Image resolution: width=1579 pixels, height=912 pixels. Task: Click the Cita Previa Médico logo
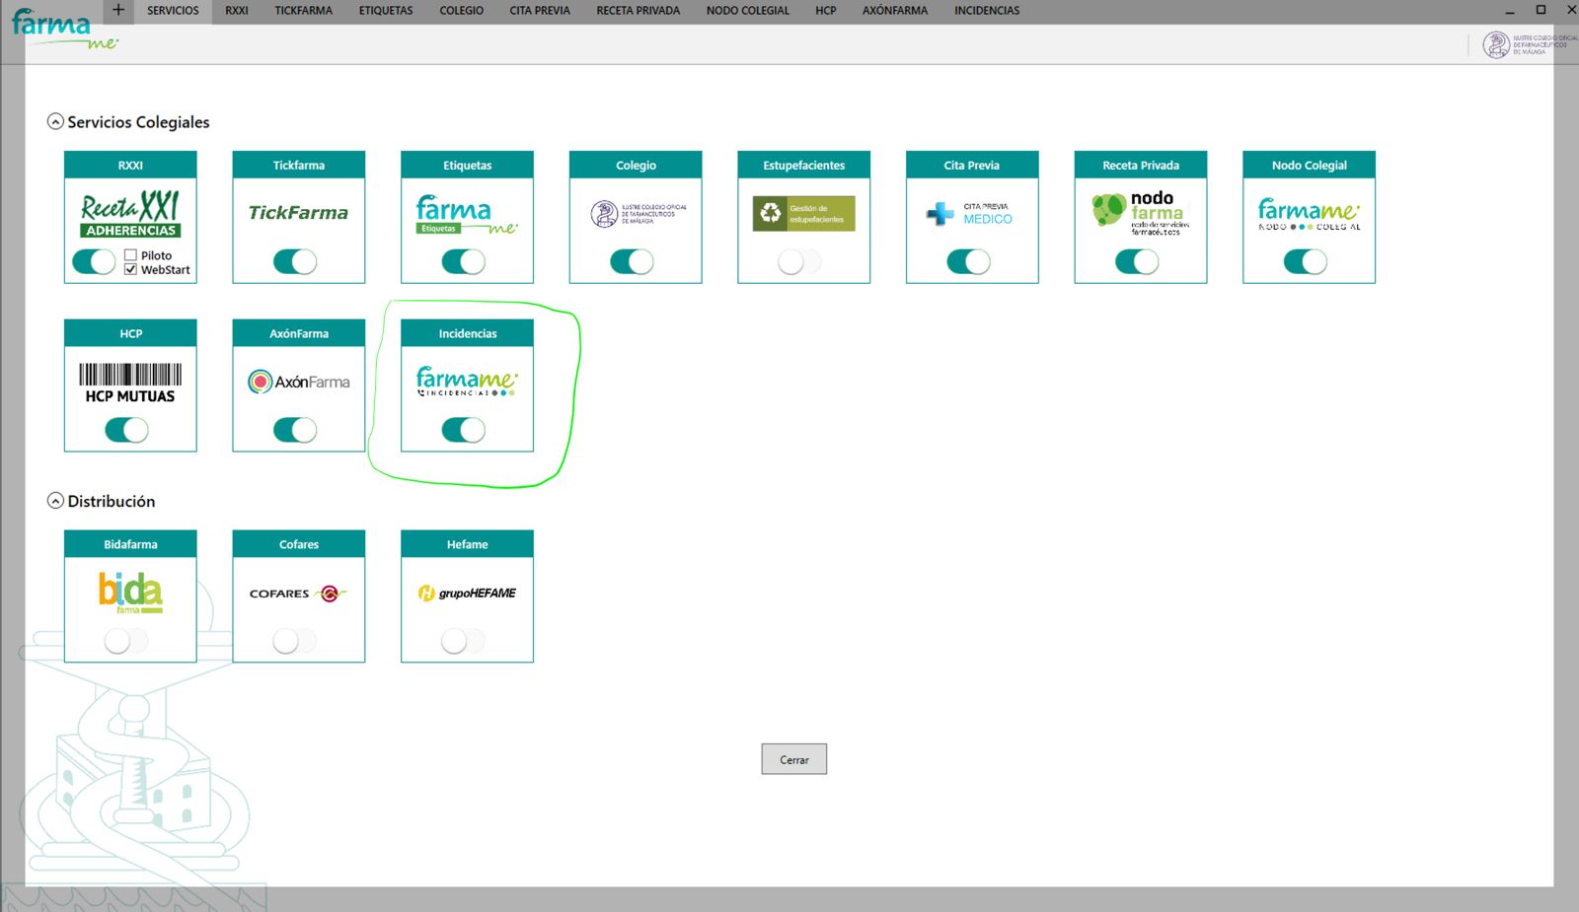point(969,213)
